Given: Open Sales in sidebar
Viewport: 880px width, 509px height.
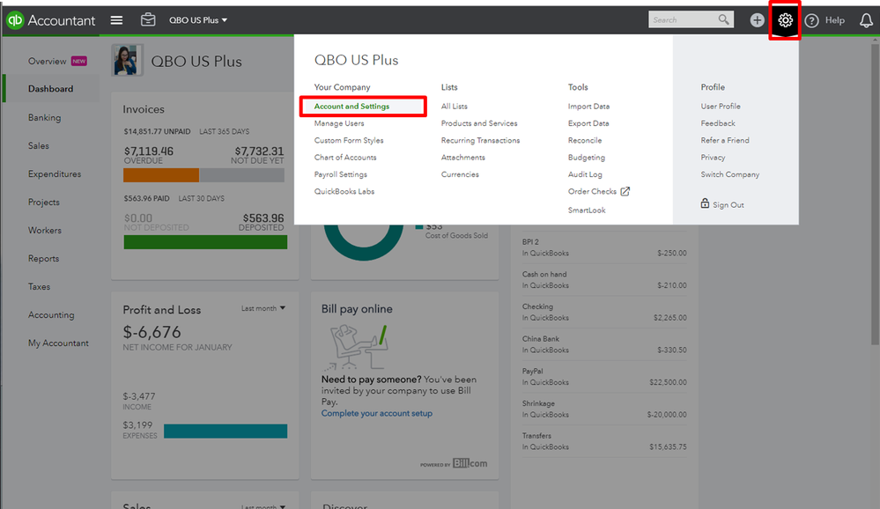Looking at the screenshot, I should pyautogui.click(x=38, y=146).
